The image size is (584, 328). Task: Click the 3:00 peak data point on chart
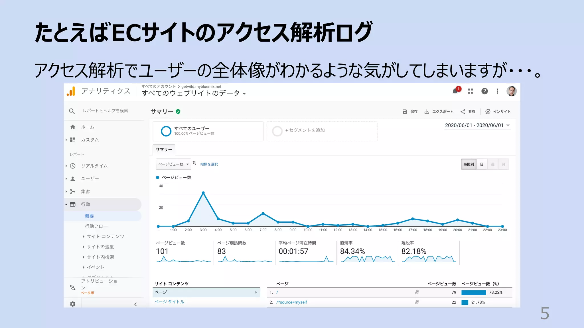[203, 193]
